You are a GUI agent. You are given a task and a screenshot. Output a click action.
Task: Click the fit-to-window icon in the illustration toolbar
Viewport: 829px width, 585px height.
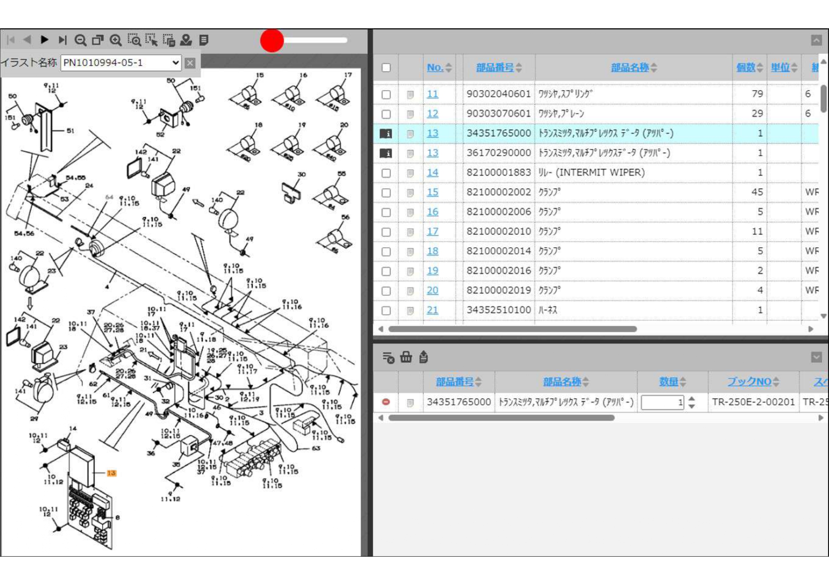[98, 40]
